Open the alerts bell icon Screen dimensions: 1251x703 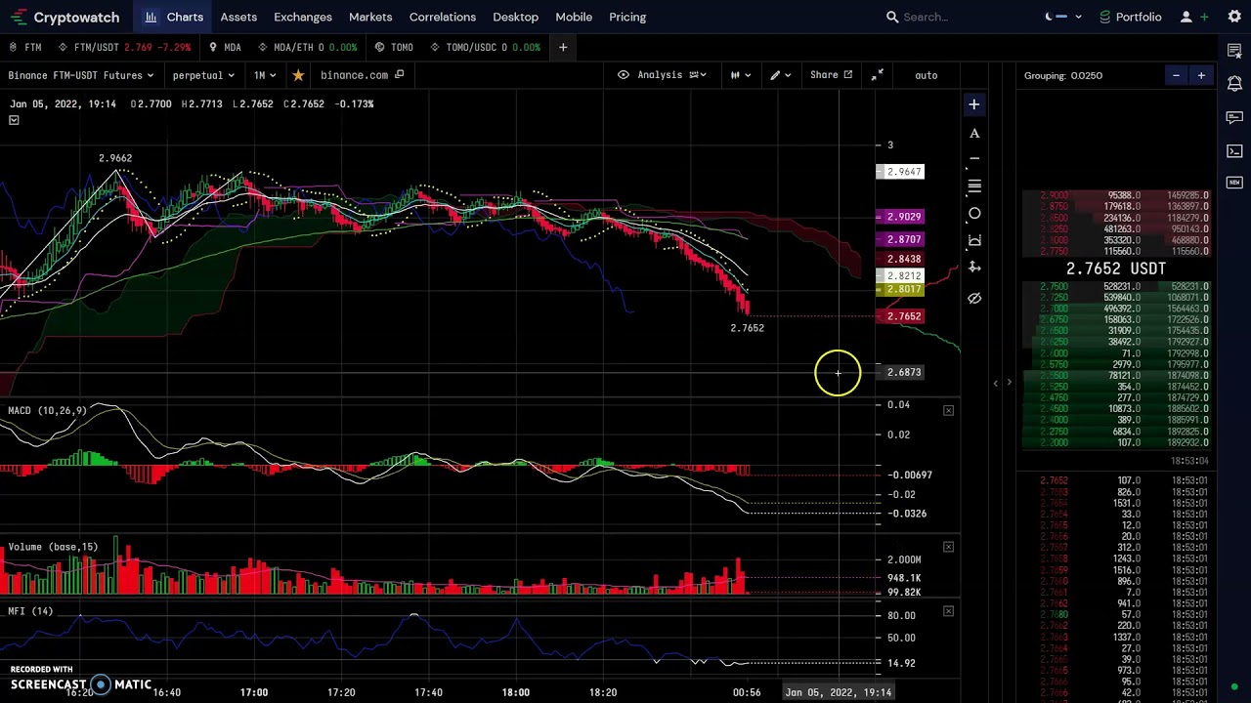(x=1234, y=83)
